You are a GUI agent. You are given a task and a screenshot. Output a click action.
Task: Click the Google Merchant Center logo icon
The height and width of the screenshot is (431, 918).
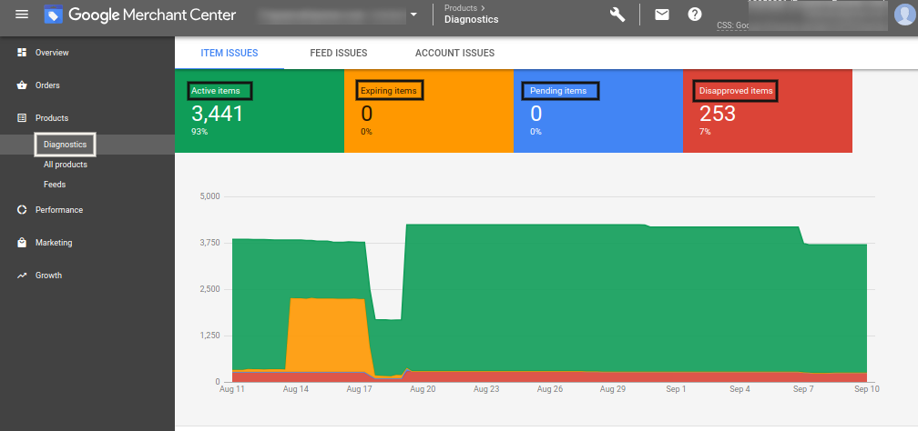coord(53,15)
